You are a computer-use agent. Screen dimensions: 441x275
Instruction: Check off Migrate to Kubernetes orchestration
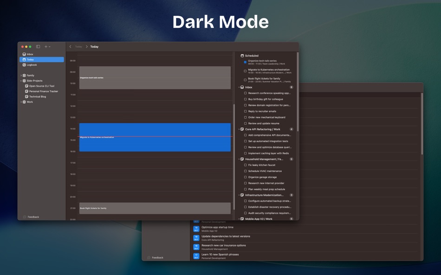[245, 70]
